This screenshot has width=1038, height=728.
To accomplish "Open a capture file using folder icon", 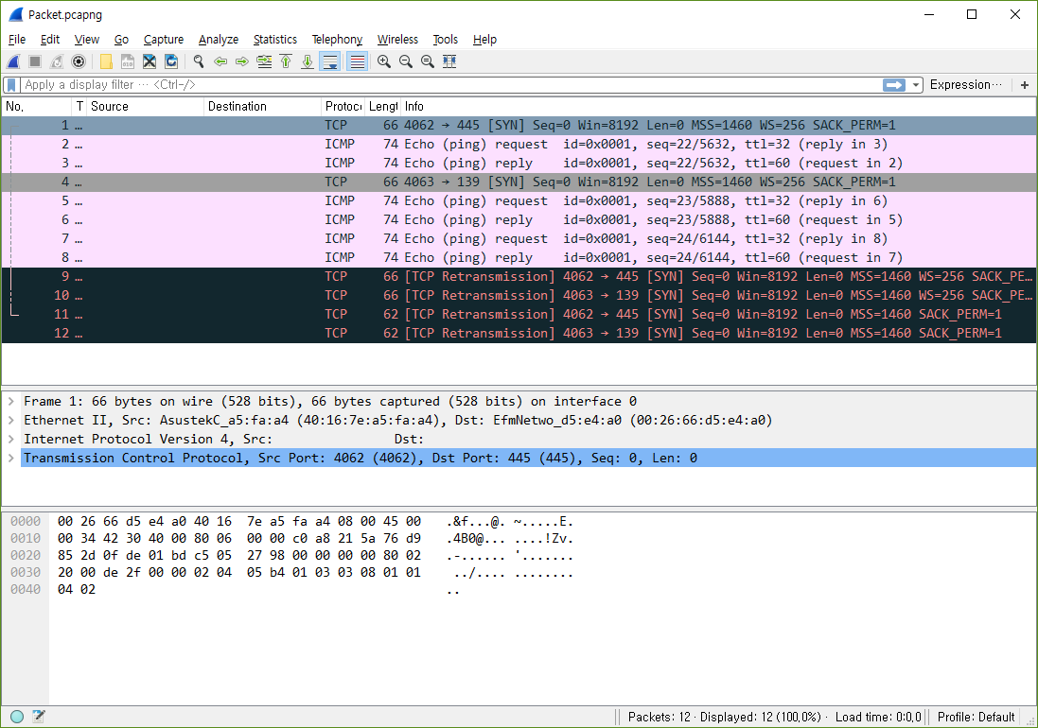I will click(x=106, y=61).
